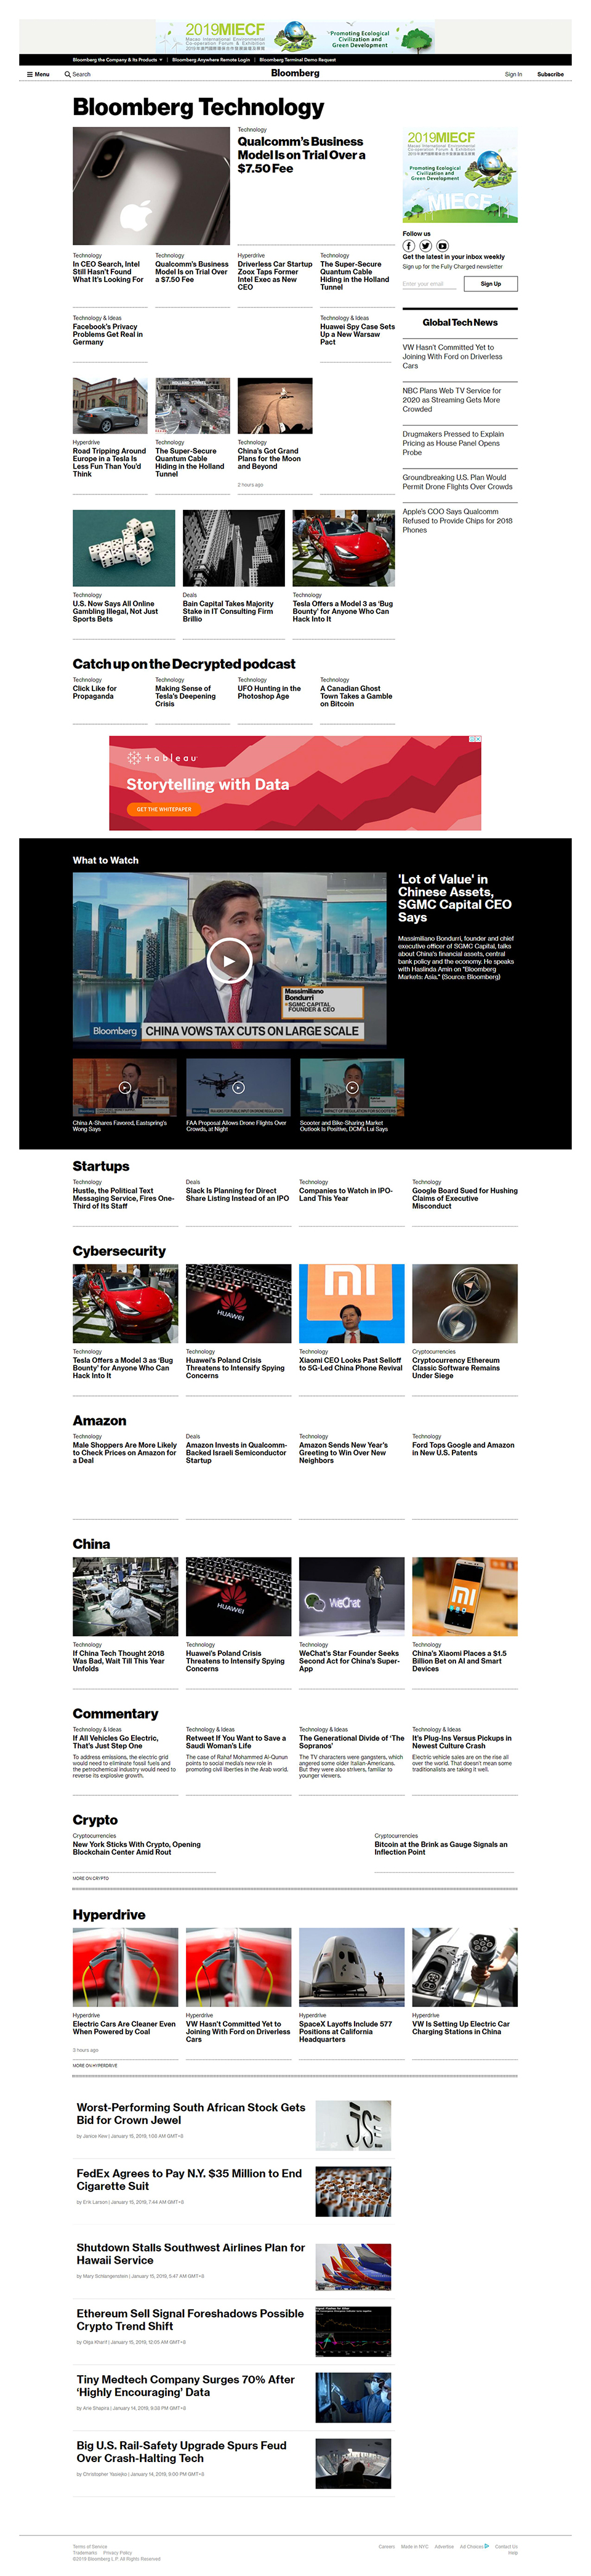Click More on Crypto link
The width and height of the screenshot is (591, 2576).
coord(91,1878)
